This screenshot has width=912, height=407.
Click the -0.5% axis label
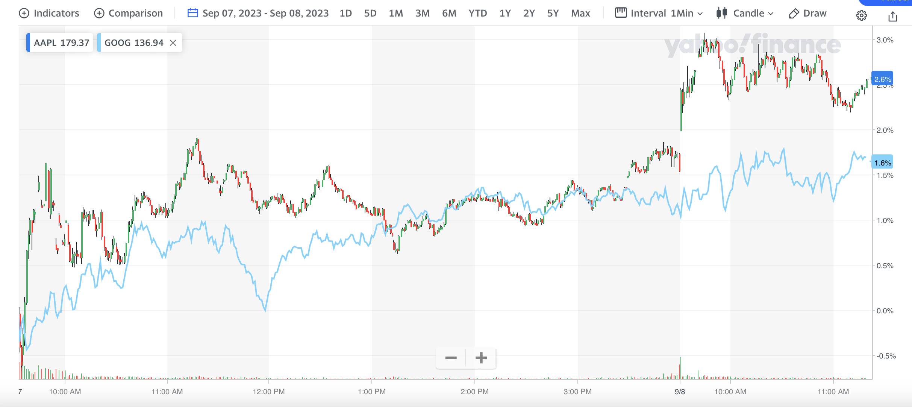pos(886,356)
